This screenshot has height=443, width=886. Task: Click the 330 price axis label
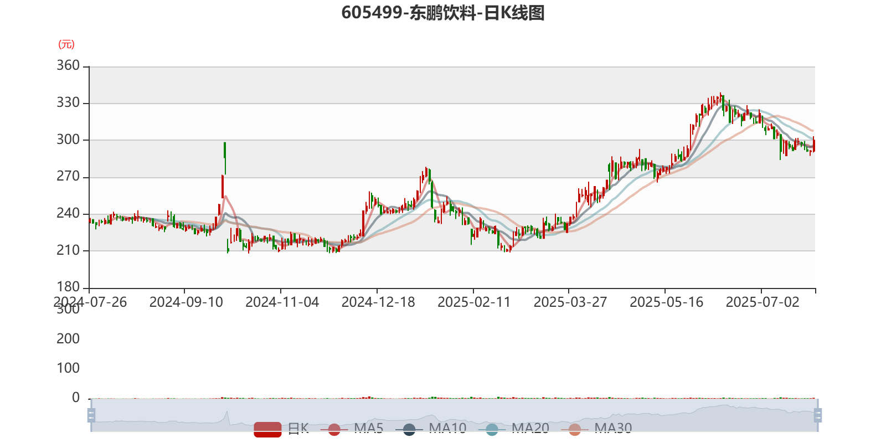(68, 102)
